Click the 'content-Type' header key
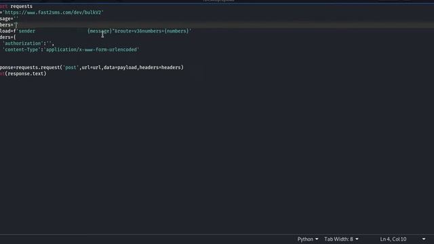434x244 pixels. (22, 49)
